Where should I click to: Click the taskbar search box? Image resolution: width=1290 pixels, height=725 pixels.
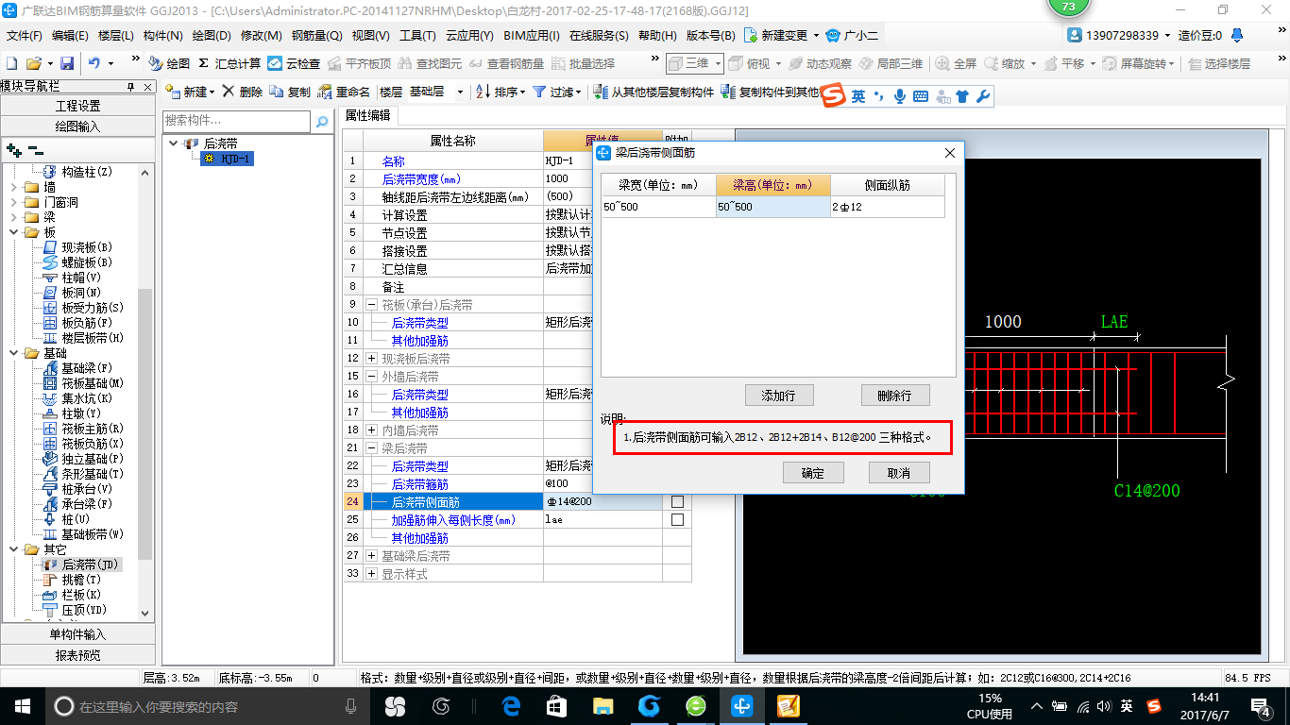208,705
